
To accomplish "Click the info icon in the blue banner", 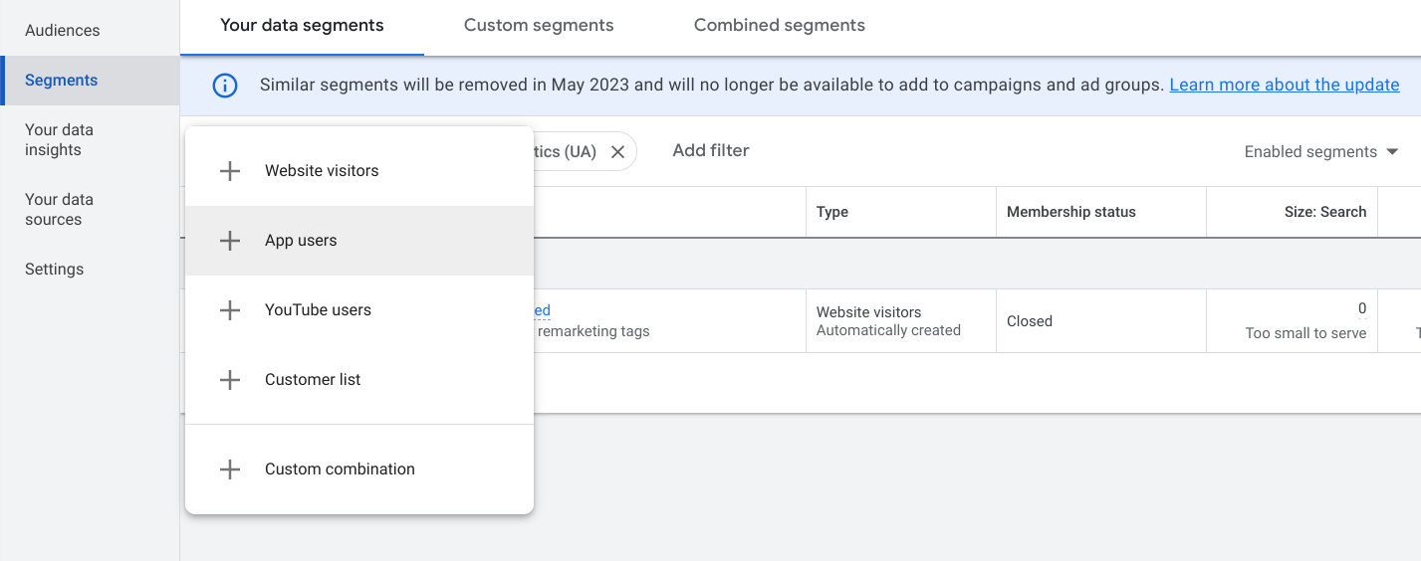I will click(225, 86).
